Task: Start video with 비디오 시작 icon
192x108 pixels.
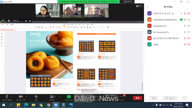Action: pyautogui.click(x=21, y=97)
